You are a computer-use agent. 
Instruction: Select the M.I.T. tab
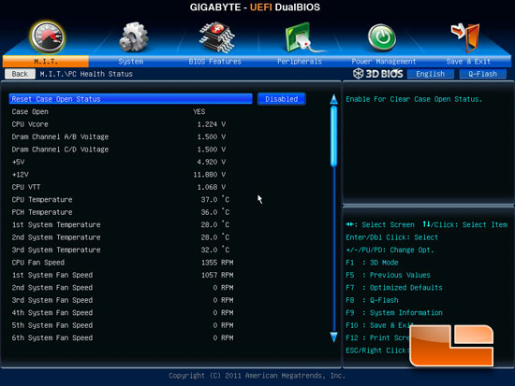tap(46, 62)
